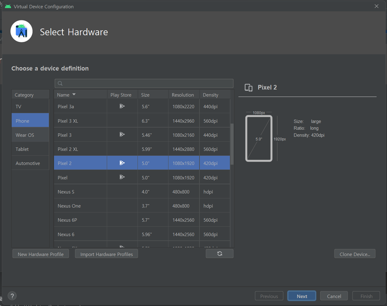The height and width of the screenshot is (306, 387).
Task: Click the Previous button
Action: coord(269,296)
